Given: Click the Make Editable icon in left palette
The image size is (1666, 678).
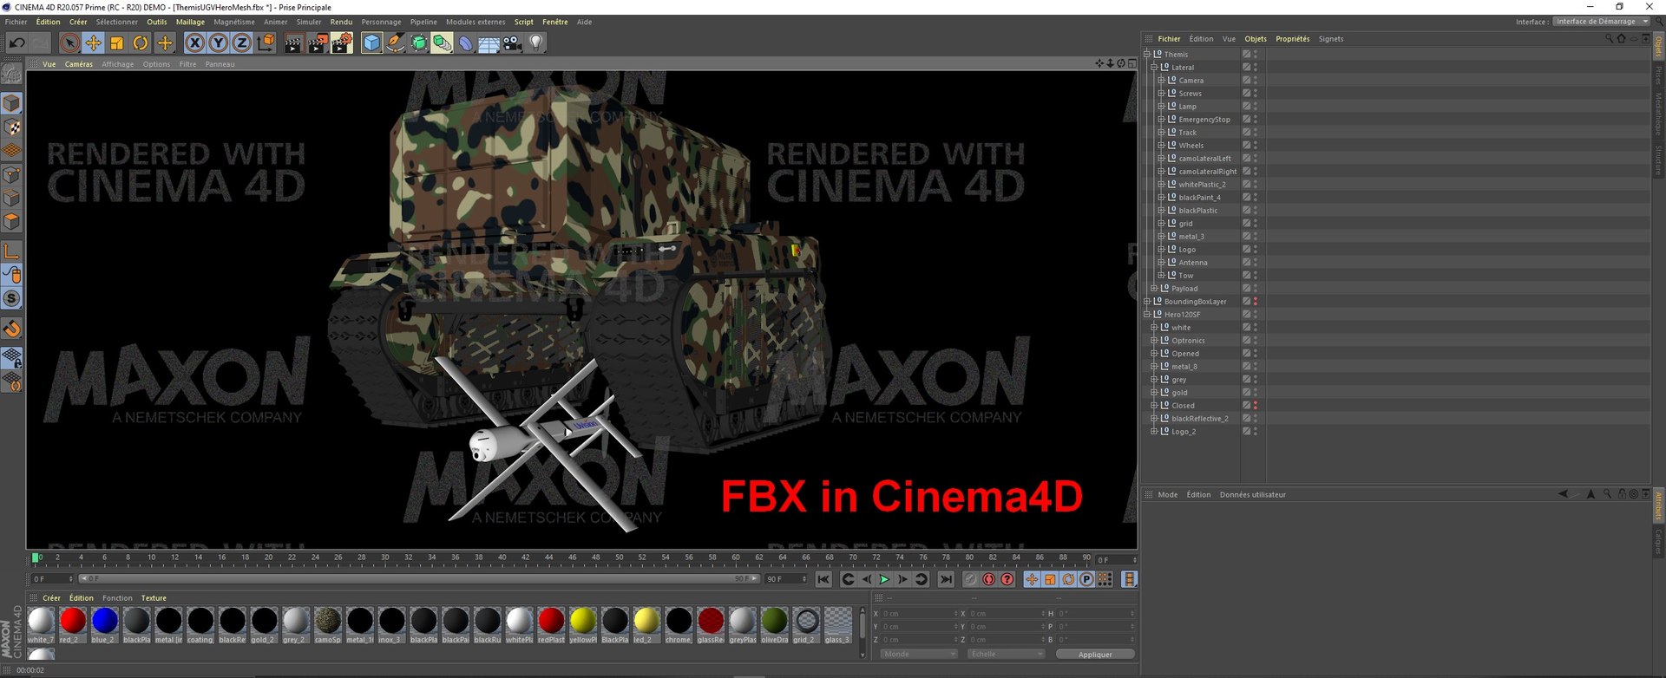Looking at the screenshot, I should point(12,74).
